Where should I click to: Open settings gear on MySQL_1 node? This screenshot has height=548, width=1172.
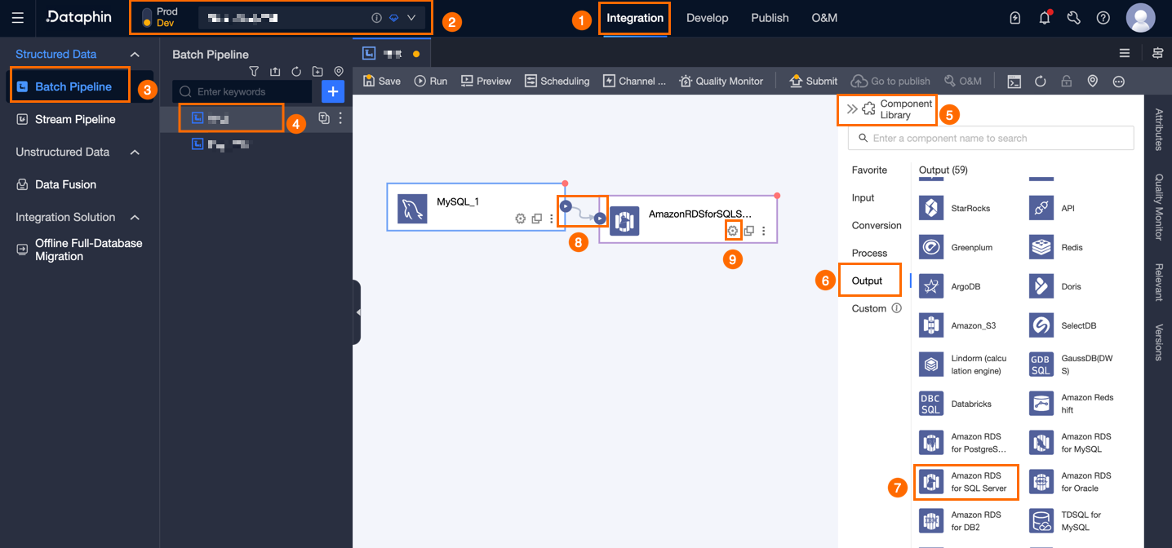(520, 219)
